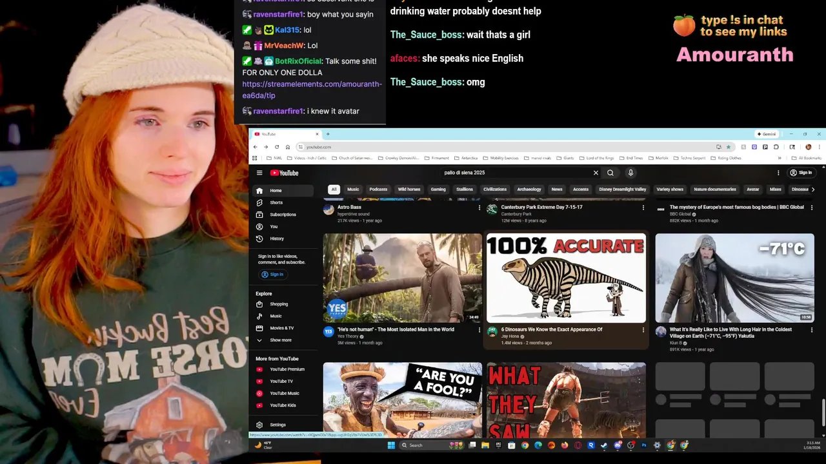Go forward in the Chrome browser
Viewport: 826px width, 464px height.
tap(266, 147)
